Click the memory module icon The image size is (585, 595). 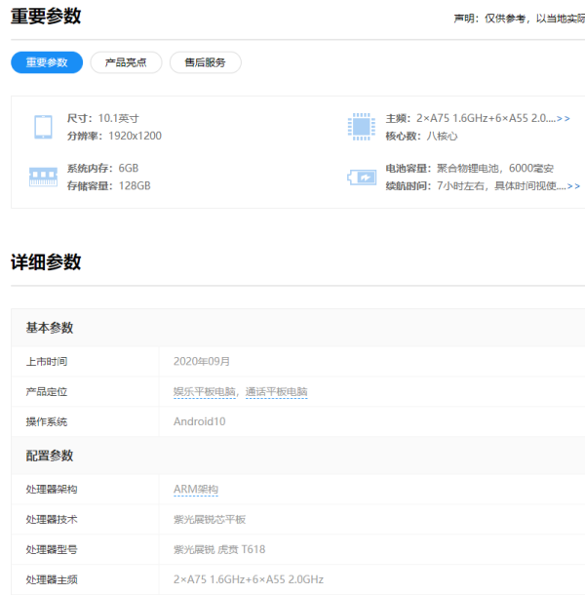43,177
